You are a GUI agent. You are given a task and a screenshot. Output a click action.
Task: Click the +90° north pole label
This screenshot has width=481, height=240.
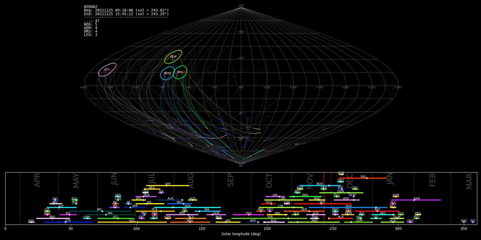tap(241, 6)
